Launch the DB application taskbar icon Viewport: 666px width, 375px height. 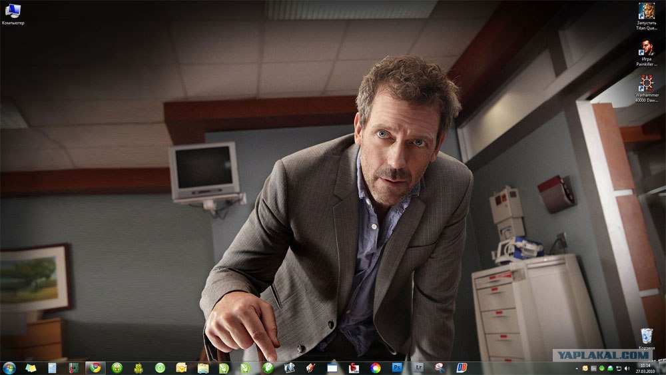pos(462,368)
